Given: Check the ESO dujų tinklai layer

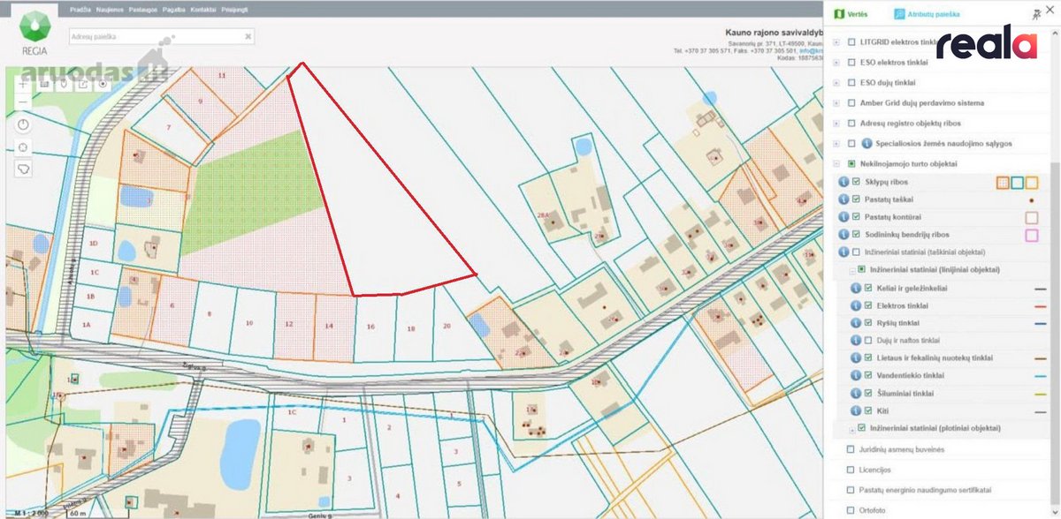Looking at the screenshot, I should [851, 83].
